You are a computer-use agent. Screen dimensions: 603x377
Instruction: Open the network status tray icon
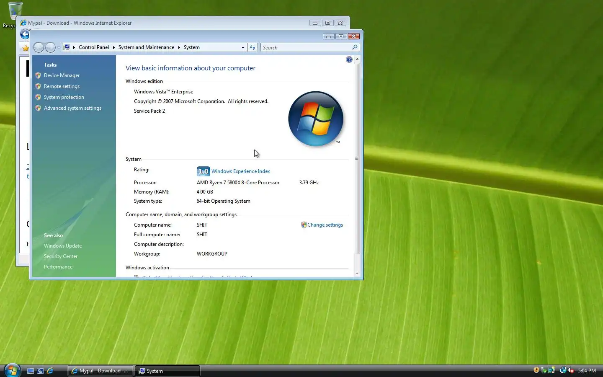(x=563, y=370)
